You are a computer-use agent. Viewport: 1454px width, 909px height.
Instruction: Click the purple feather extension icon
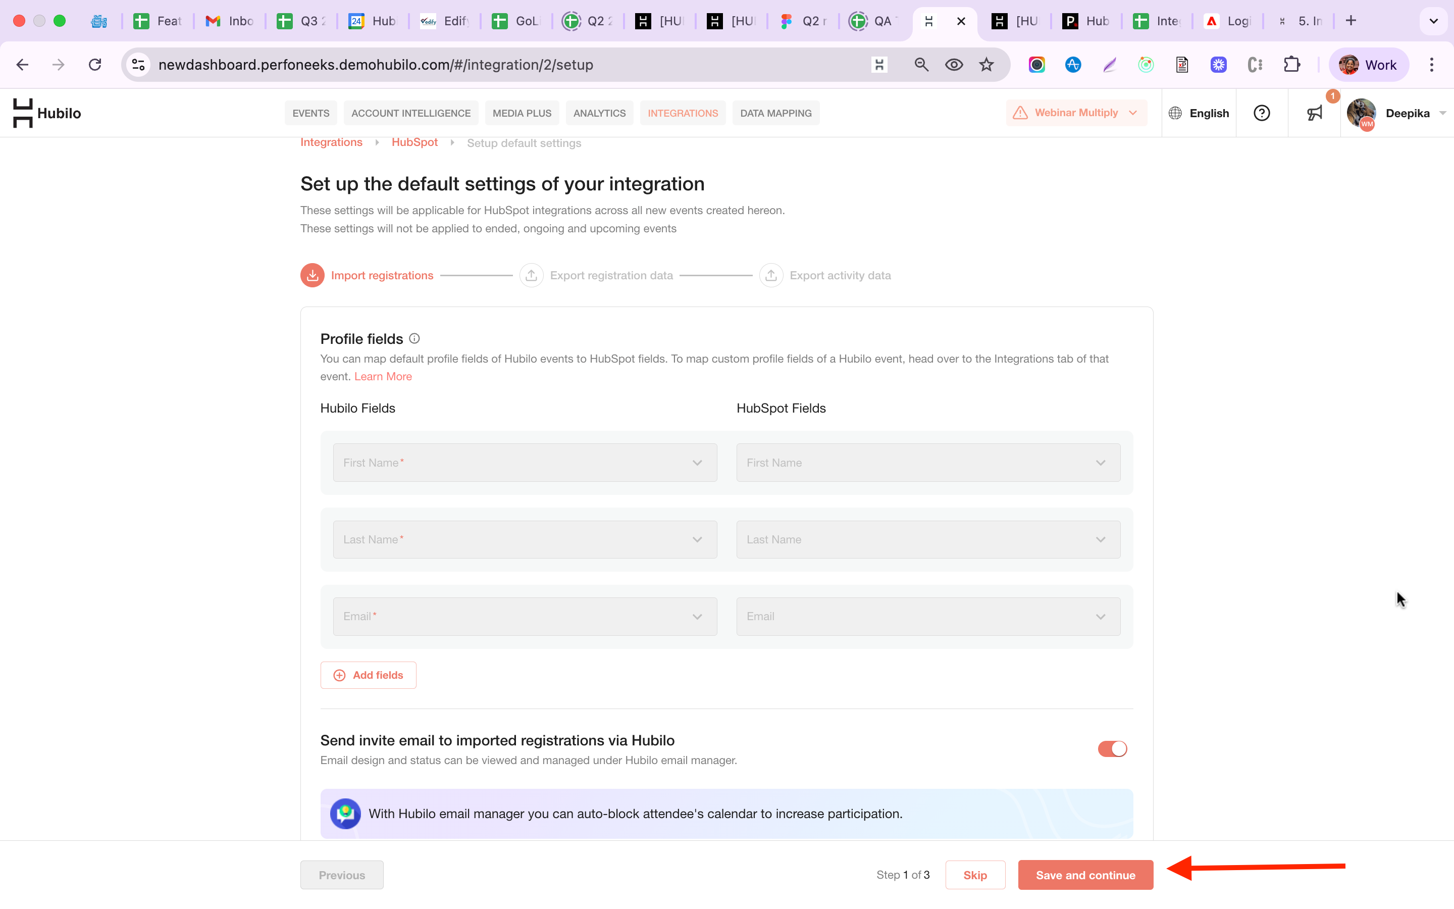click(1110, 65)
